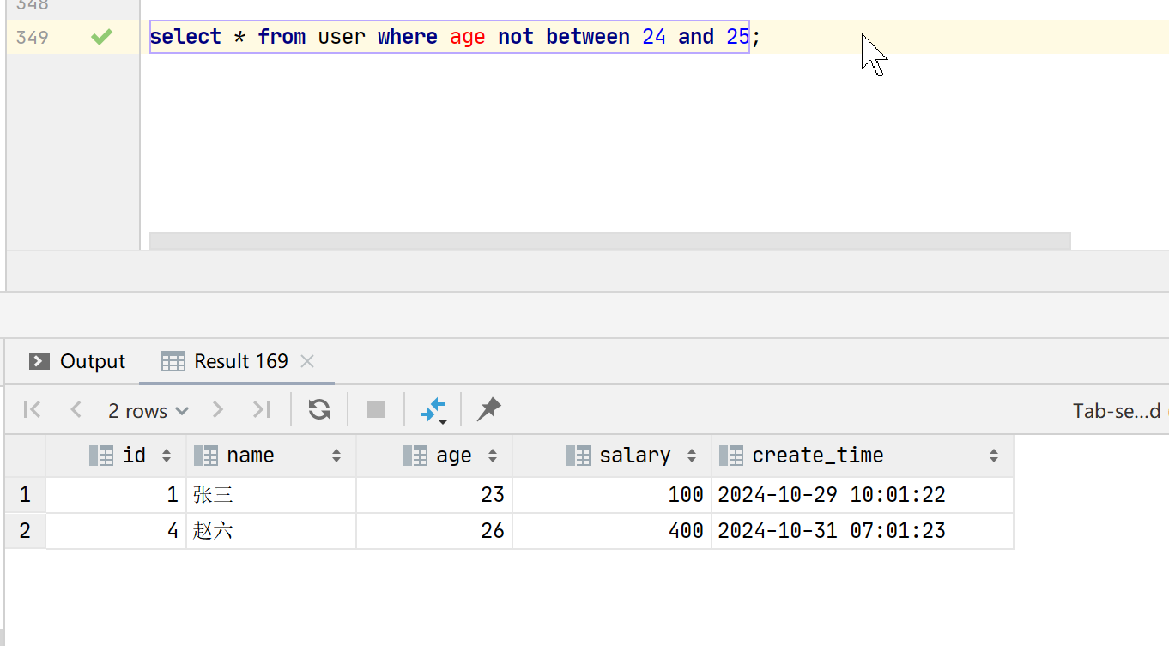Click the editor horizontal scrollbar
1169x646 pixels.
(609, 241)
